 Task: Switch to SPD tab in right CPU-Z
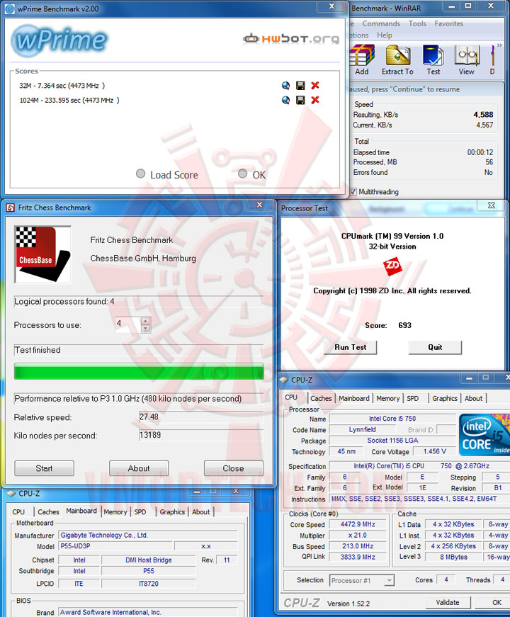(x=412, y=398)
